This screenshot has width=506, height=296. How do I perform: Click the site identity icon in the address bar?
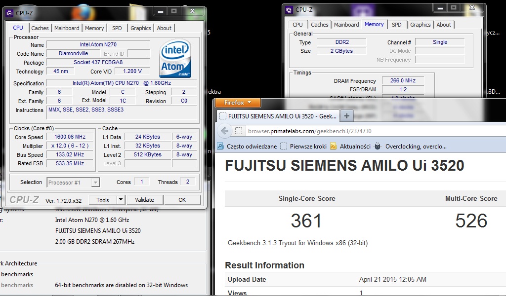239,131
